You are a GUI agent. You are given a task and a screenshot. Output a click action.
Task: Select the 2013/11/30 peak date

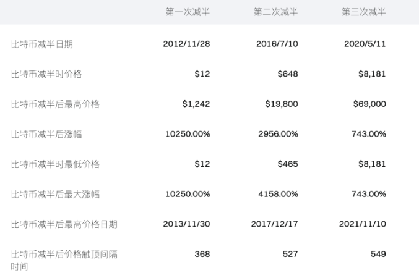(x=186, y=224)
